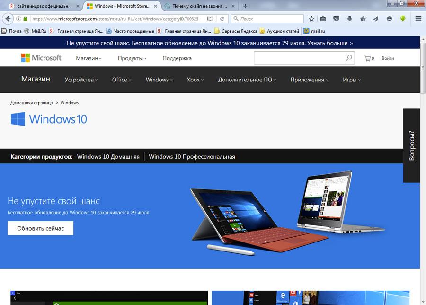Switch to the "Почему скайп не звонит" tab
The width and height of the screenshot is (426, 305).
(x=199, y=6)
